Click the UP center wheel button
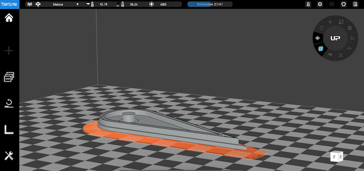This screenshot has width=364, height=171. [x=335, y=38]
